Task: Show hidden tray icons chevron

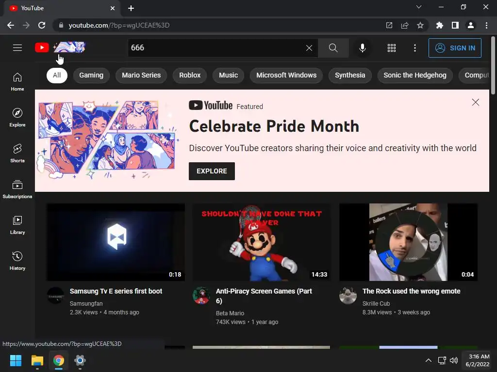Action: (x=428, y=360)
